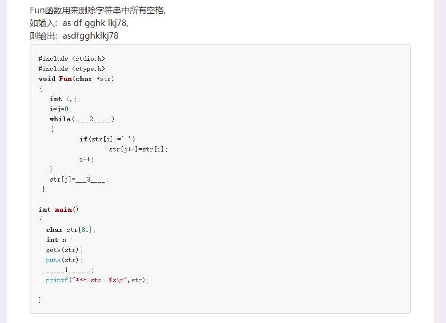
Task: Click the sample input line as df gghk lkj78
Action: tap(79, 23)
